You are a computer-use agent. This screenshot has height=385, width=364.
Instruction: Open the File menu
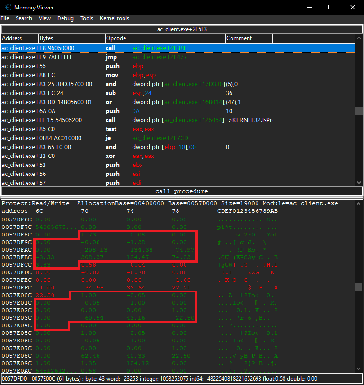click(5, 18)
